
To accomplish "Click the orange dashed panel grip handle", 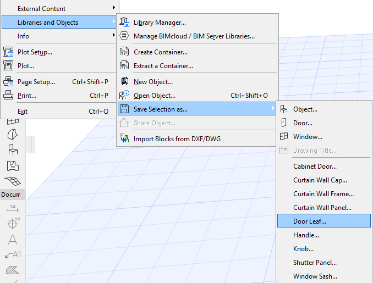I will tap(31, 144).
